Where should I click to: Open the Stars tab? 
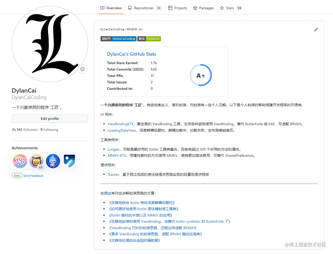click(231, 8)
